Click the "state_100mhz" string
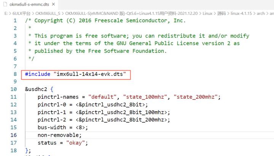The height and width of the screenshot is (156, 274). [x=145, y=97]
